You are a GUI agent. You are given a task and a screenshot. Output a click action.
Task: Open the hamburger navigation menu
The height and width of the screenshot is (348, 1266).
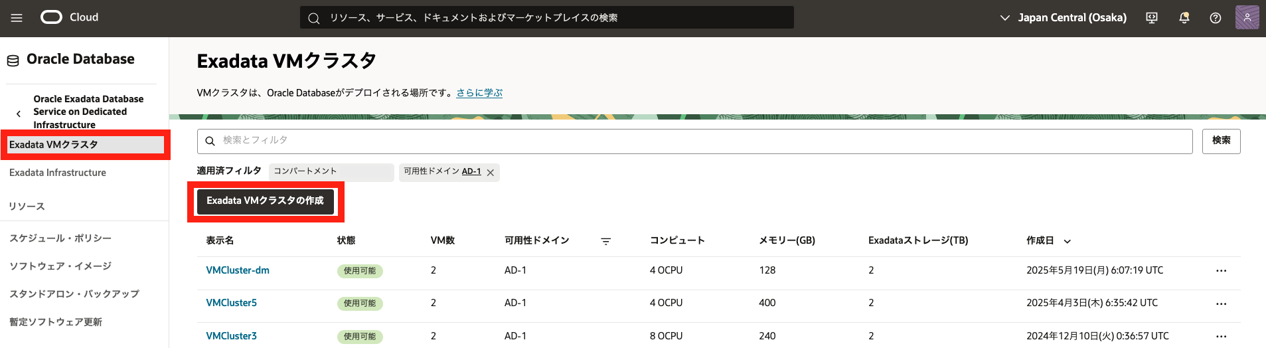tap(17, 18)
